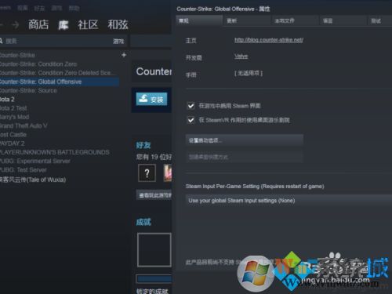Toggle SteamVR desktop game theater checkbox
392x294 pixels.
click(191, 120)
